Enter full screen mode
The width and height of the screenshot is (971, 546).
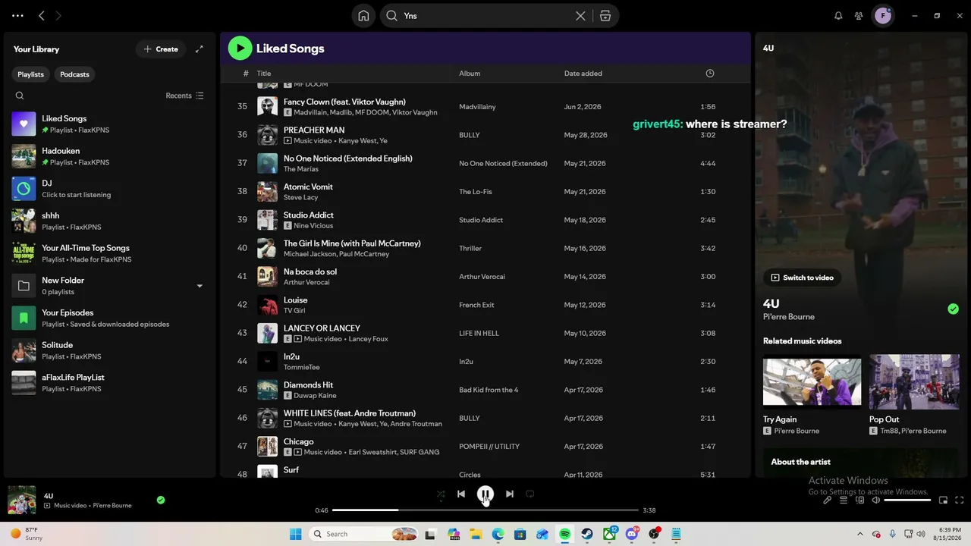960,500
